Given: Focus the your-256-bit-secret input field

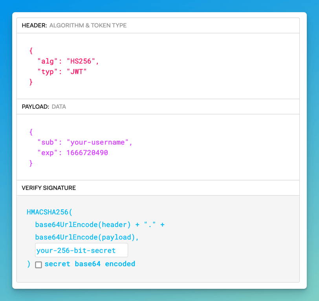Looking at the screenshot, I should pos(81,250).
